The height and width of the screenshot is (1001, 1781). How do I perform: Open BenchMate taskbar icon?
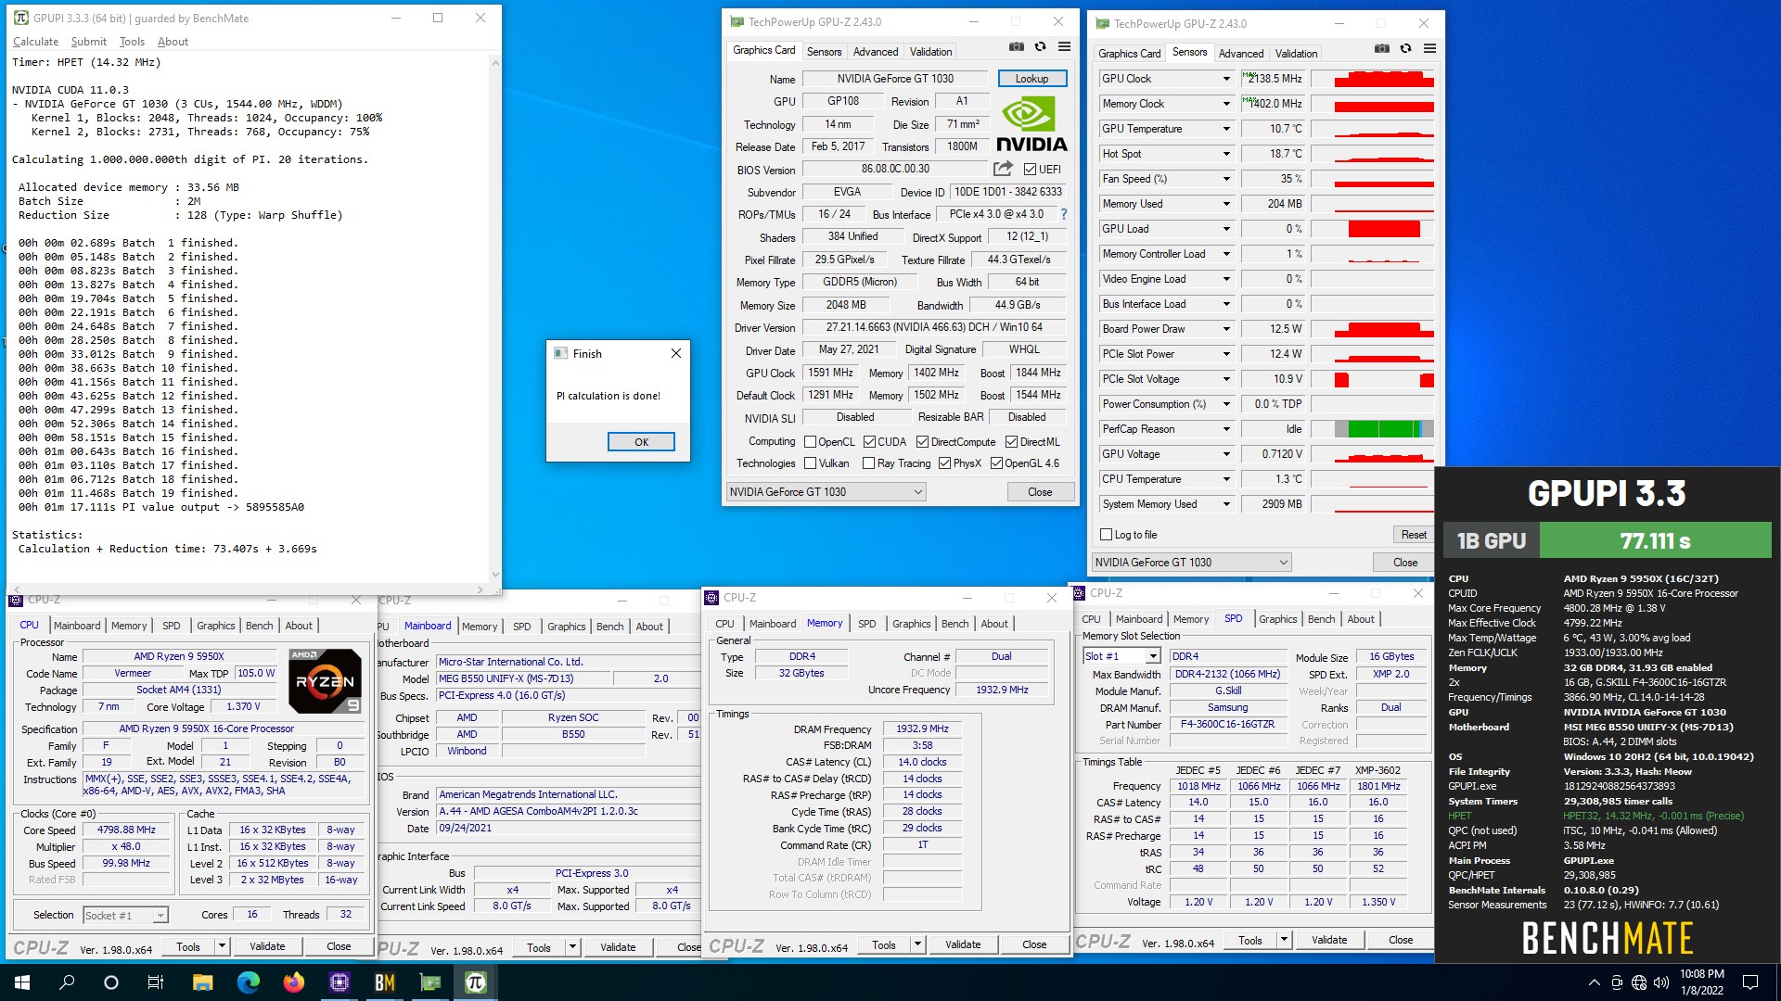click(384, 982)
